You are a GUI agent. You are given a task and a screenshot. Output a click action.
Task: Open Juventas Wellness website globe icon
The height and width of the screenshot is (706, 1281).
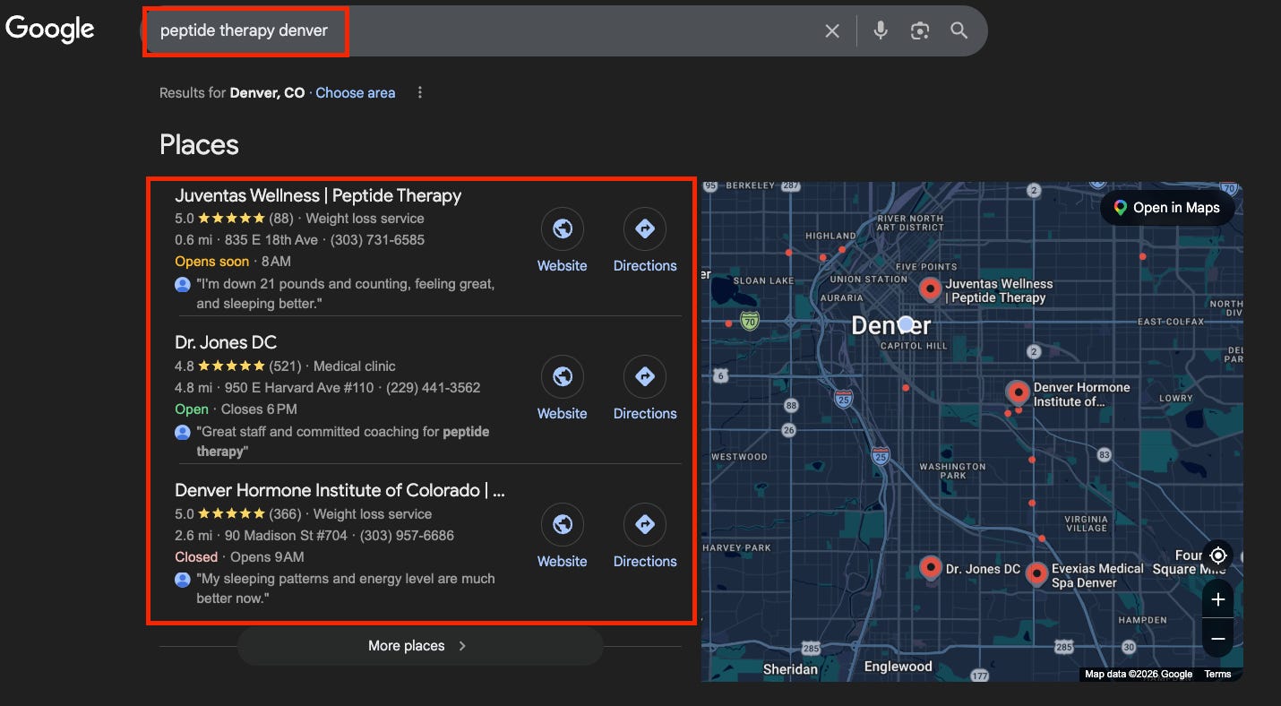[x=563, y=230]
